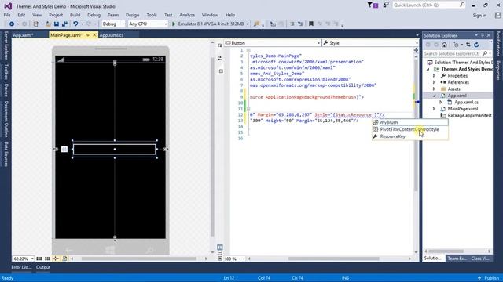Expand the Properties node in Solution Explorer
The height and width of the screenshot is (282, 503).
coord(434,76)
